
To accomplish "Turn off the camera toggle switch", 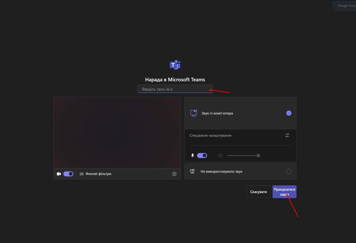I will click(x=68, y=174).
